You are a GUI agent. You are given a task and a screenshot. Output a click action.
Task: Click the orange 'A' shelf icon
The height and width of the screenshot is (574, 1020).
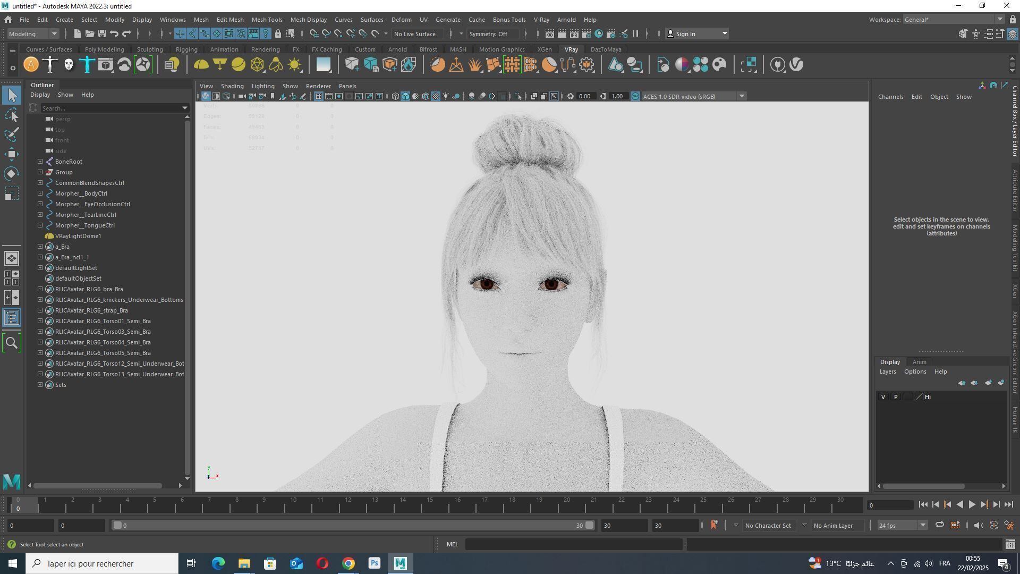click(x=31, y=65)
